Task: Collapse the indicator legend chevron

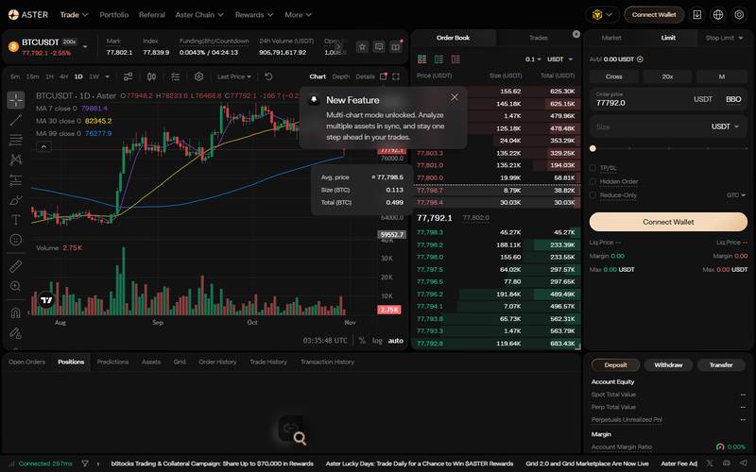Action: coord(43,146)
